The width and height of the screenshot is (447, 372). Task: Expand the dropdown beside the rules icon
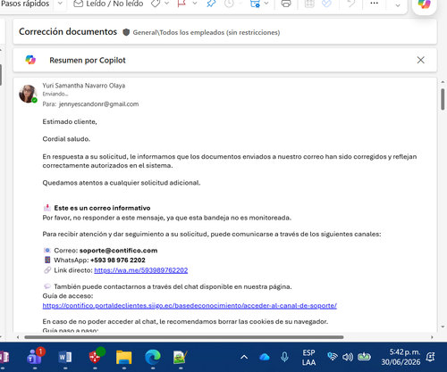point(266,4)
